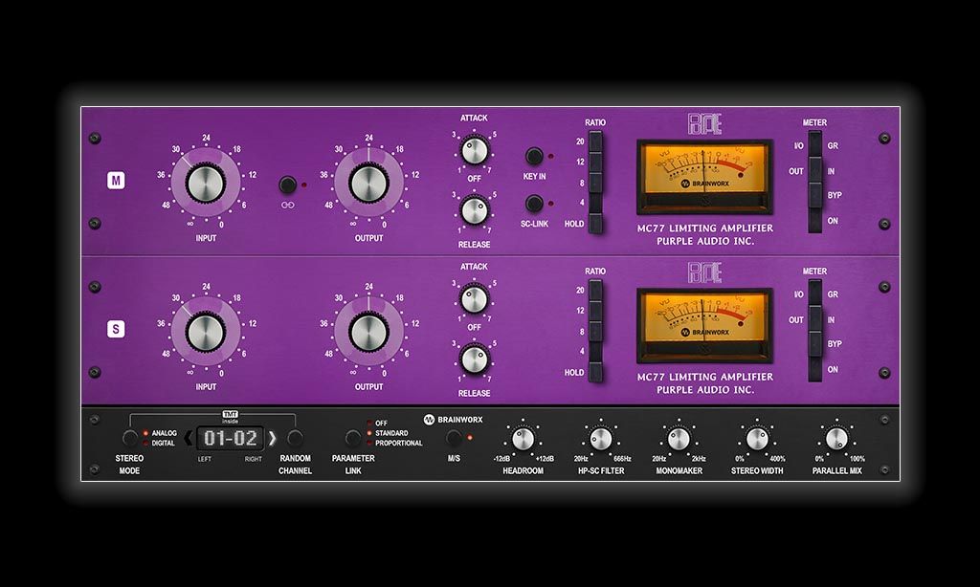Select ratio 20 on M channel
980x587 pixels.
pos(595,141)
